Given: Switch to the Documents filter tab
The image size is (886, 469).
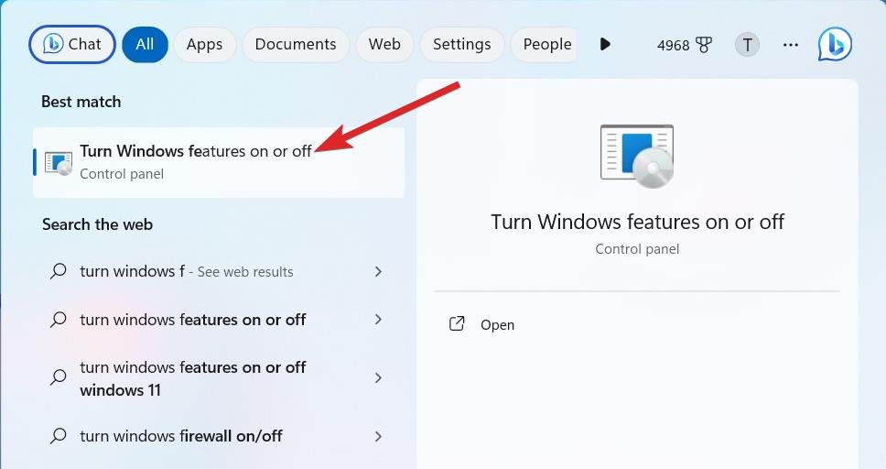Looking at the screenshot, I should pyautogui.click(x=293, y=44).
